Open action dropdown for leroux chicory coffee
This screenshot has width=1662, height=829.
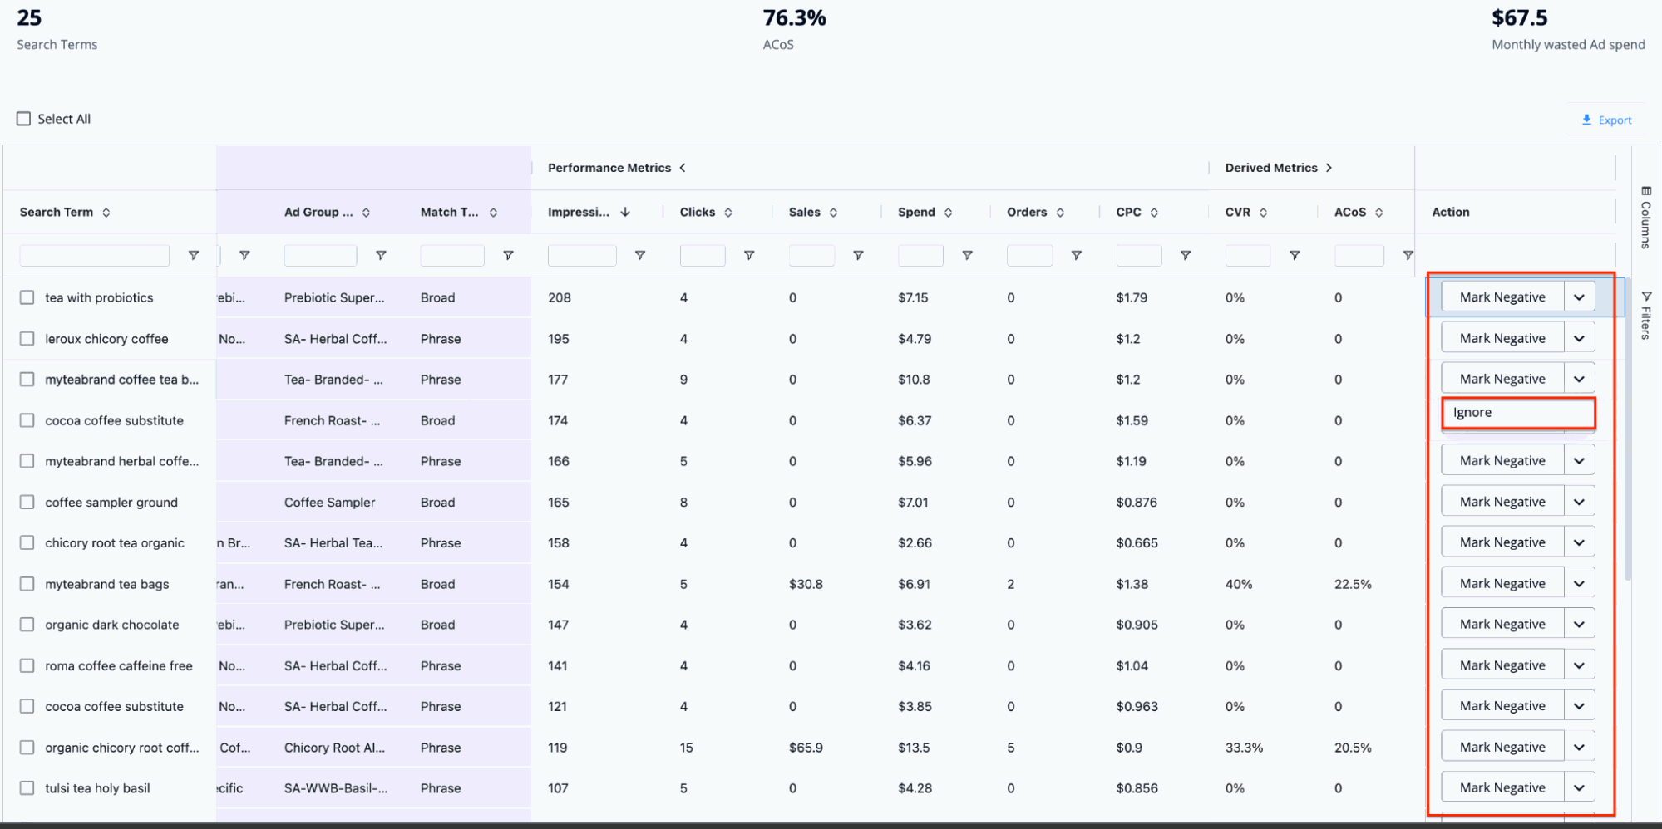pyautogui.click(x=1579, y=338)
